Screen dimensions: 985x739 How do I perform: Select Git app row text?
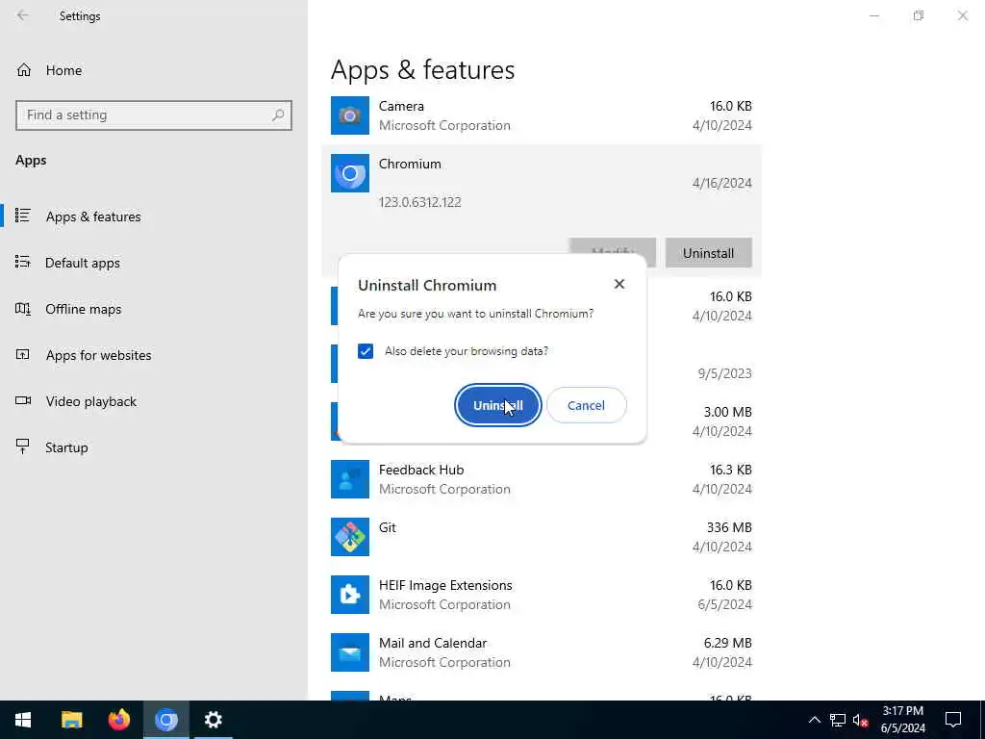coord(388,528)
